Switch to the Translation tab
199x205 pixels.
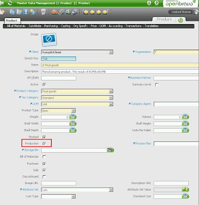click(151, 26)
